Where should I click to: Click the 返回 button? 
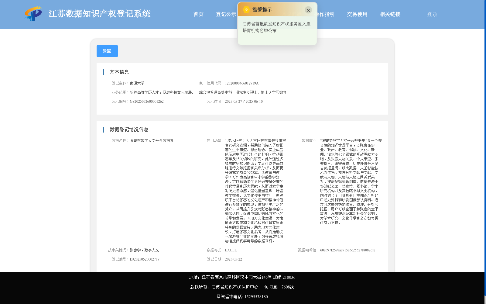click(107, 51)
